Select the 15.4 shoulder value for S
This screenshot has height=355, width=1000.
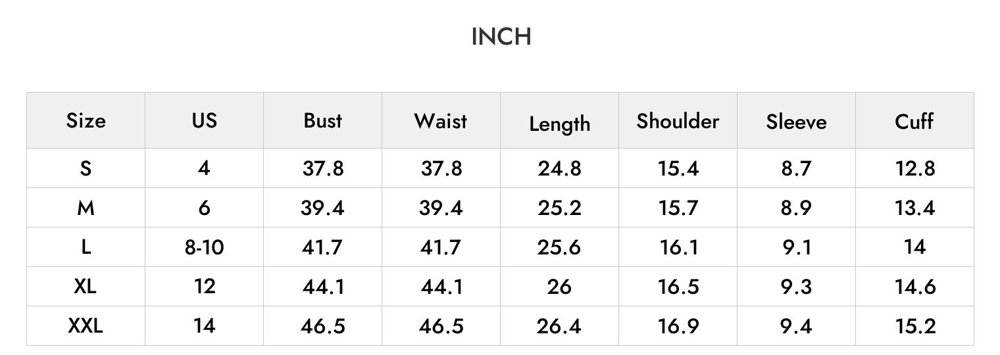[x=678, y=168]
